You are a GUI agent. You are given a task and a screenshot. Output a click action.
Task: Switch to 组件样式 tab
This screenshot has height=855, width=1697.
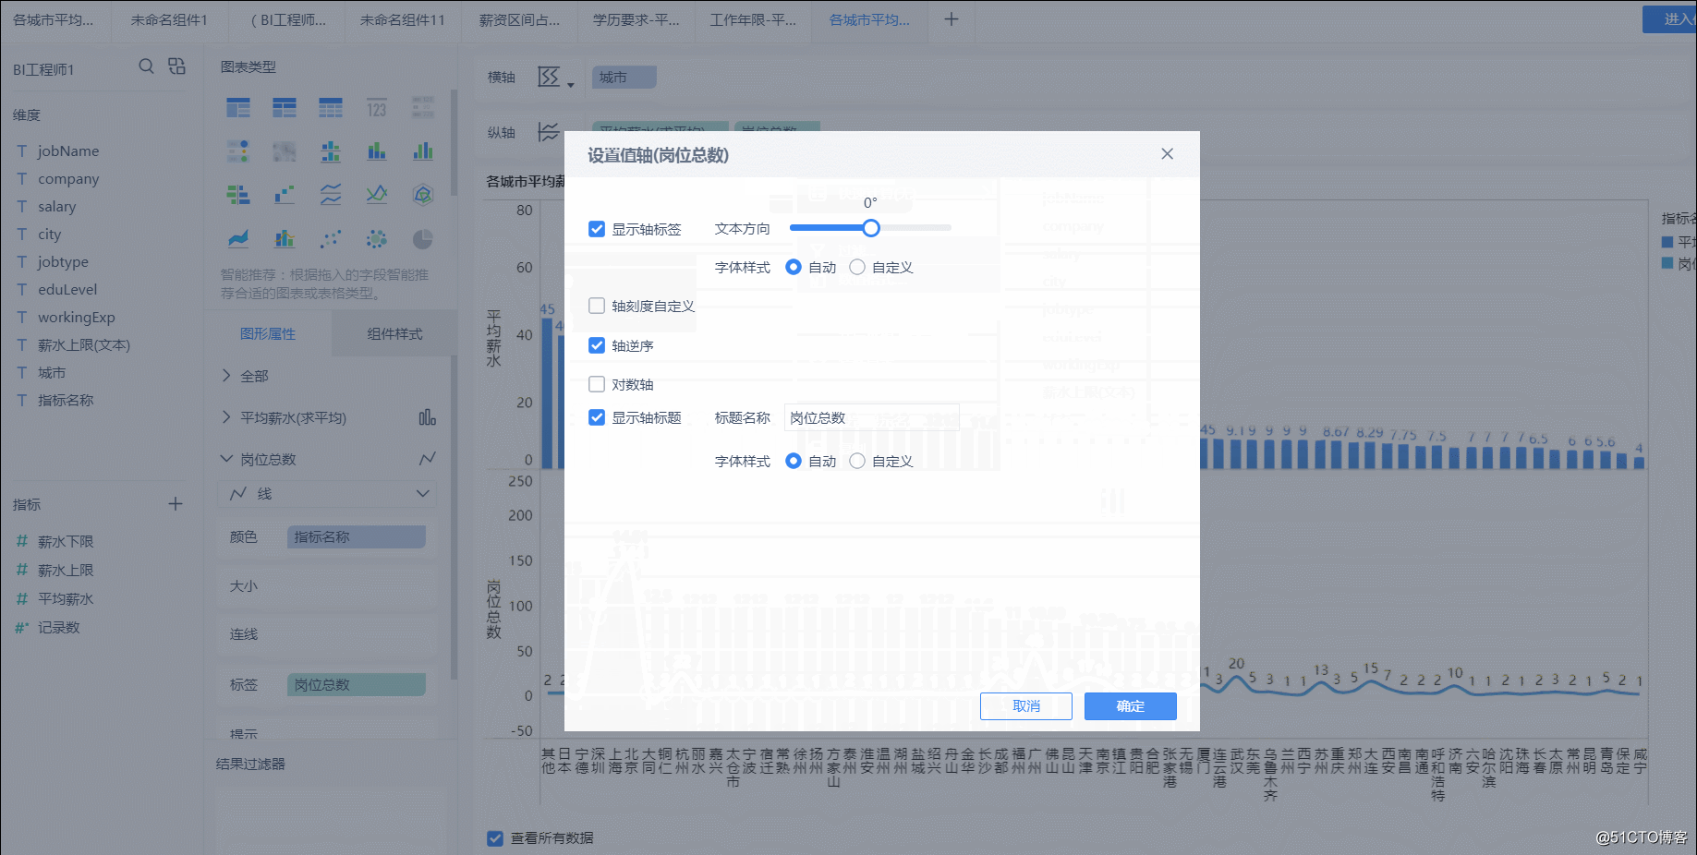(394, 333)
